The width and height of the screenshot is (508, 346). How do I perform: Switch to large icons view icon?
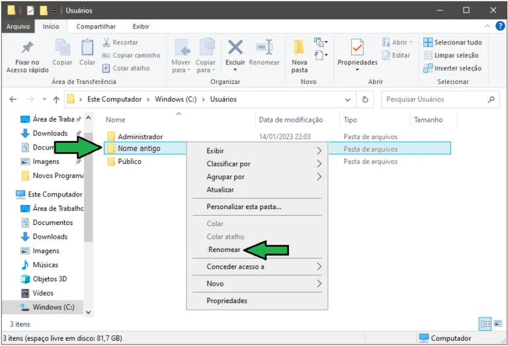click(x=498, y=324)
